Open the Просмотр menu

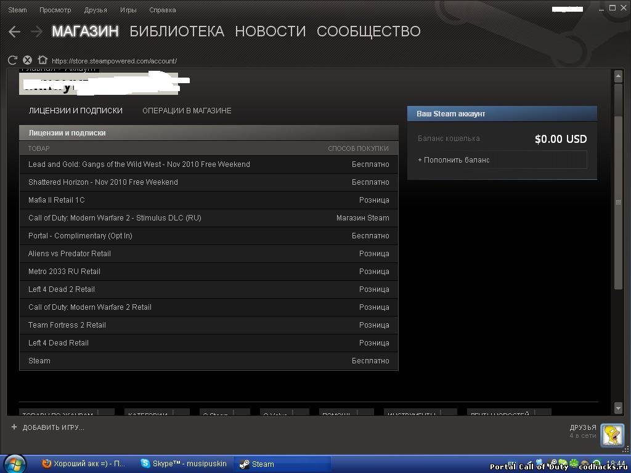(55, 10)
